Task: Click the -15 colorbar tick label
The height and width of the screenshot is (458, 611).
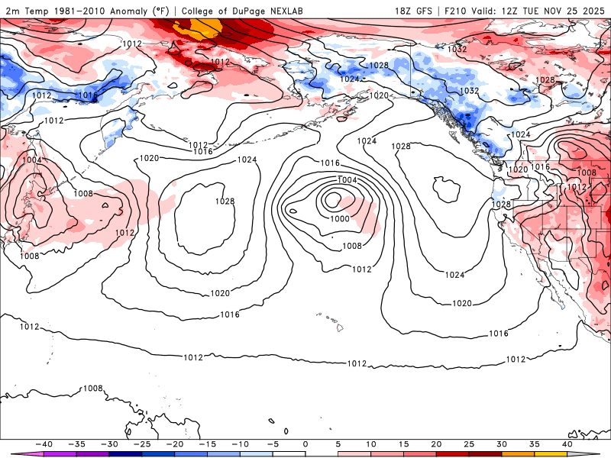Action: (208, 444)
